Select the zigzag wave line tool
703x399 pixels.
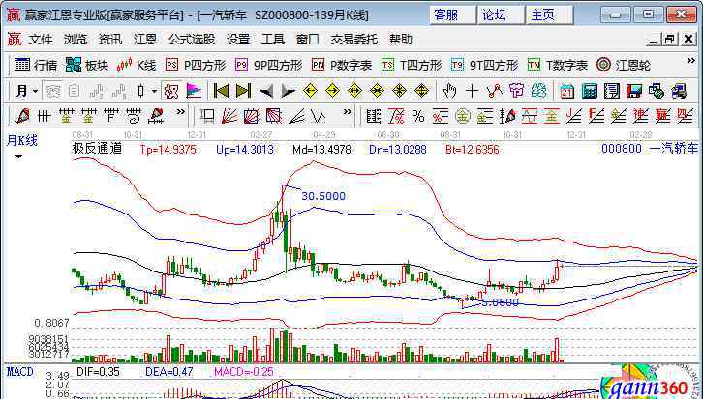(x=319, y=116)
